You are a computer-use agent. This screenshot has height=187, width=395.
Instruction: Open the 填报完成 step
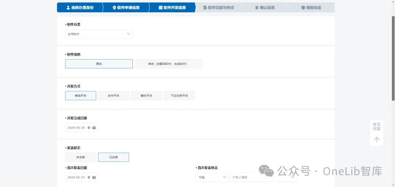[x=311, y=8]
